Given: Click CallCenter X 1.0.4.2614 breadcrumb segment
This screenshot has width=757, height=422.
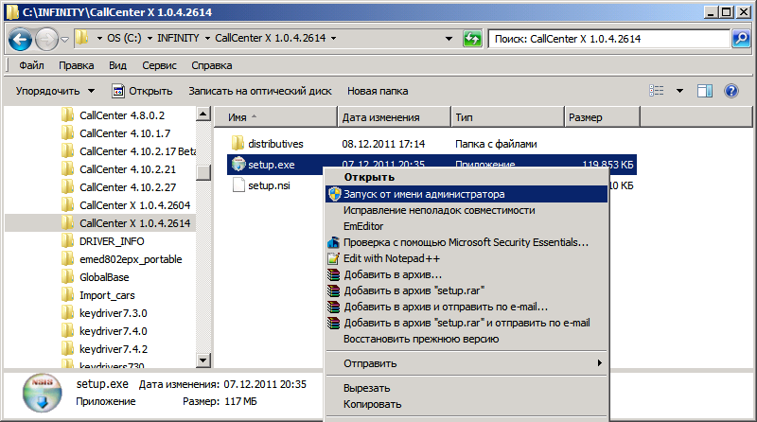Looking at the screenshot, I should 271,38.
